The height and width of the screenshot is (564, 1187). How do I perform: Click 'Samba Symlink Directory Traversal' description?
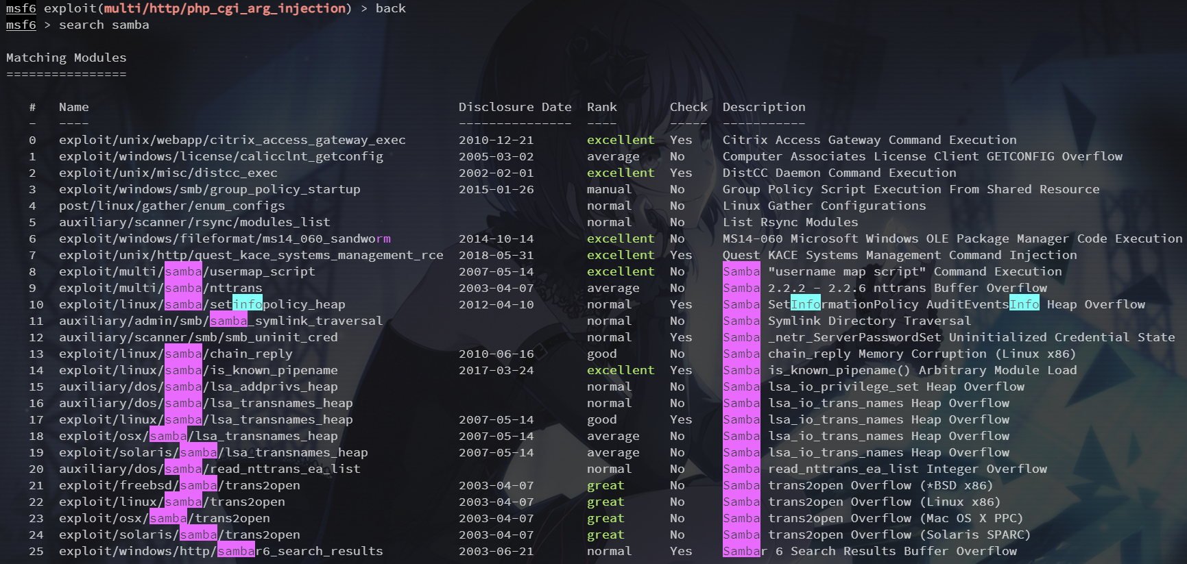[x=847, y=321]
